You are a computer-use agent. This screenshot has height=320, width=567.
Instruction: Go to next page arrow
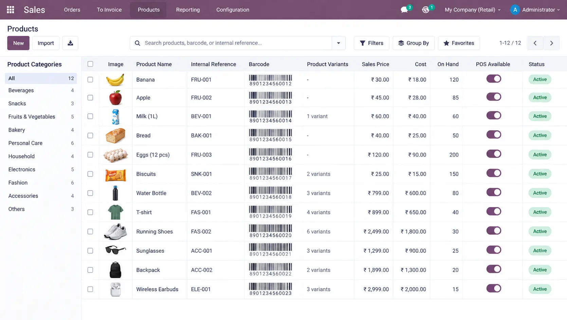pos(551,43)
